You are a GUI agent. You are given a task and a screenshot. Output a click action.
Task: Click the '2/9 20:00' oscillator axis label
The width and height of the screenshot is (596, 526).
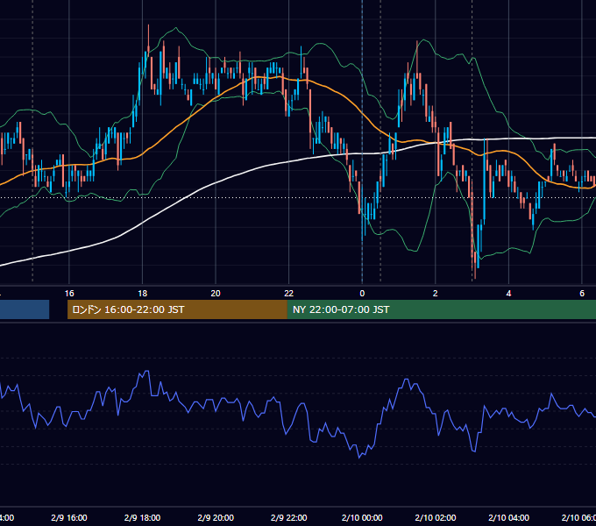pyautogui.click(x=216, y=517)
